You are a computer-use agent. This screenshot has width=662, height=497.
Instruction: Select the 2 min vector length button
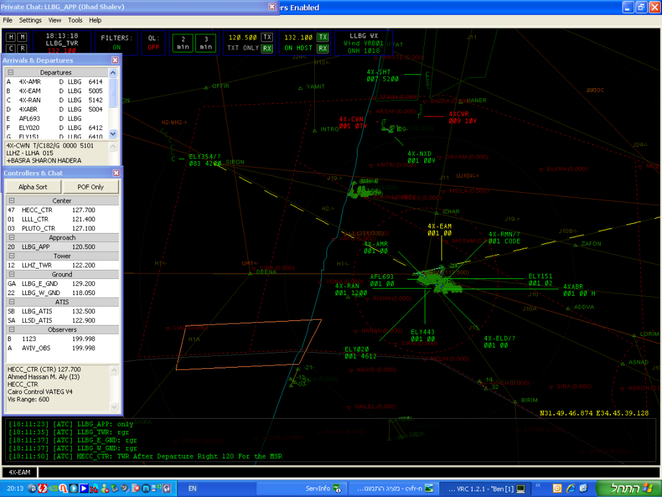tap(182, 43)
